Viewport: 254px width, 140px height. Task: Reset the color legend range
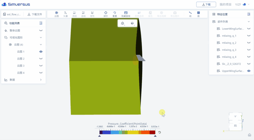coord(159,132)
